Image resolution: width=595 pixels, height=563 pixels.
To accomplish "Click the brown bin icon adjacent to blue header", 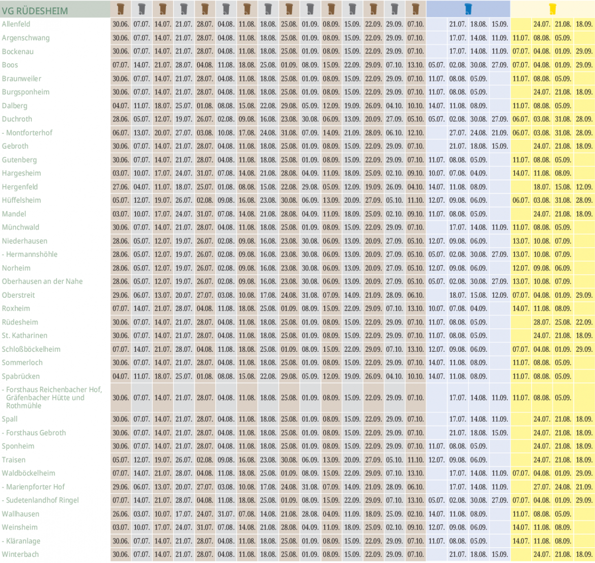I will 415,9.
